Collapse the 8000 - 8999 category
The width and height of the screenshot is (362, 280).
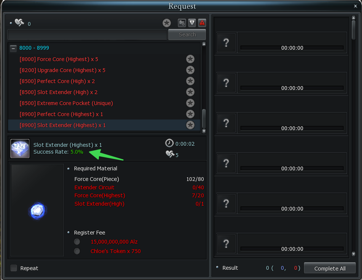13,48
